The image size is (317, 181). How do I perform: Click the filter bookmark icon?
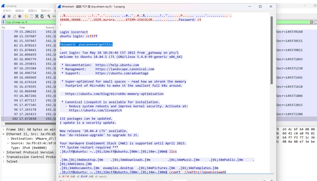[x=3, y=22]
